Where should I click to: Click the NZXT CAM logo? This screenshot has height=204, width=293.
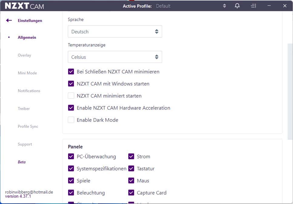click(24, 6)
